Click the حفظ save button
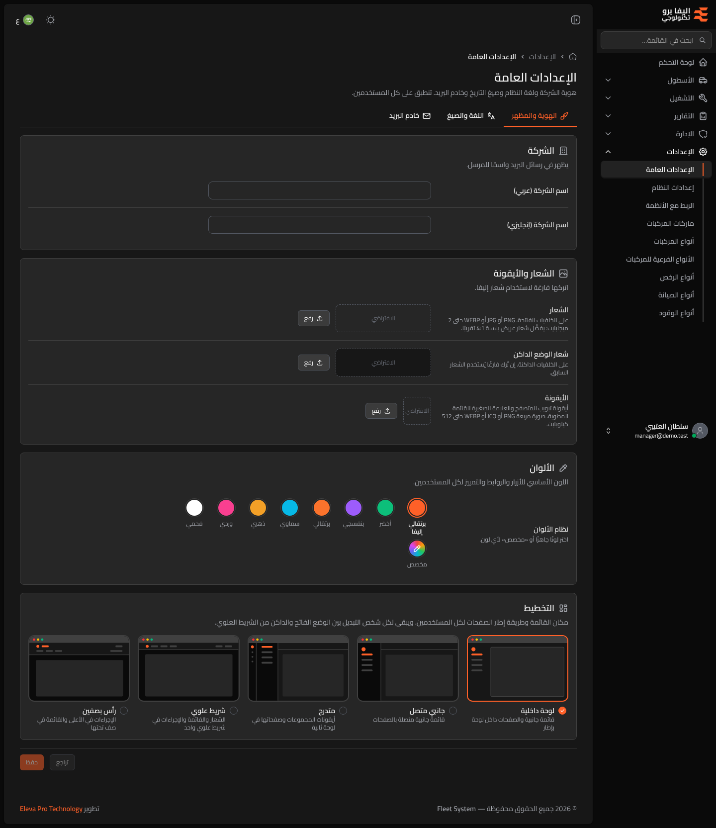The height and width of the screenshot is (828, 716). [x=32, y=762]
